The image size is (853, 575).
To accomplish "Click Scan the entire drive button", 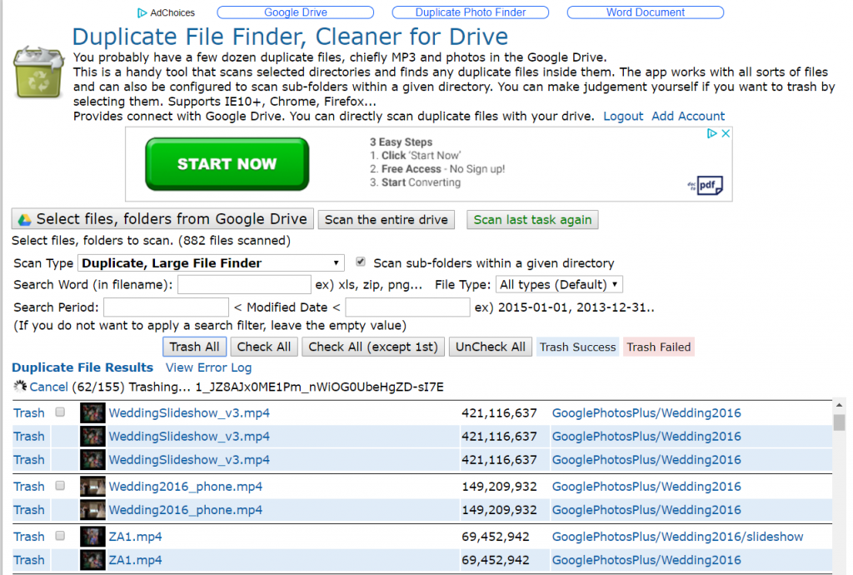I will (x=387, y=220).
